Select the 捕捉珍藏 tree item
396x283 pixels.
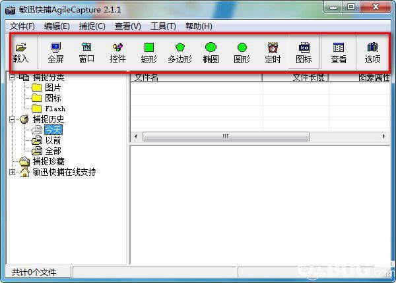click(48, 162)
